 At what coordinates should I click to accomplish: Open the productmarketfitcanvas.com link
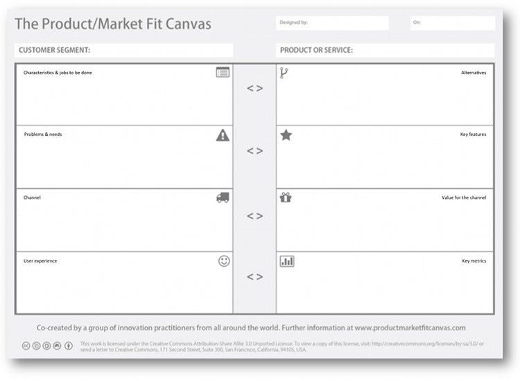point(410,328)
